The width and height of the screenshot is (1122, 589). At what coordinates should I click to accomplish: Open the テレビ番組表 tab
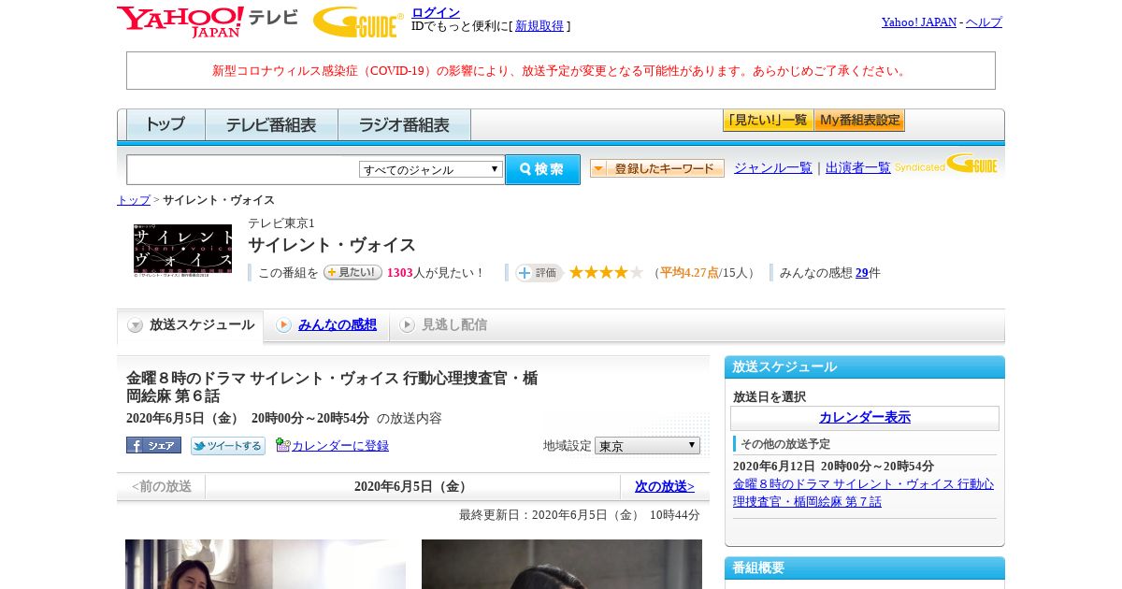point(271,124)
